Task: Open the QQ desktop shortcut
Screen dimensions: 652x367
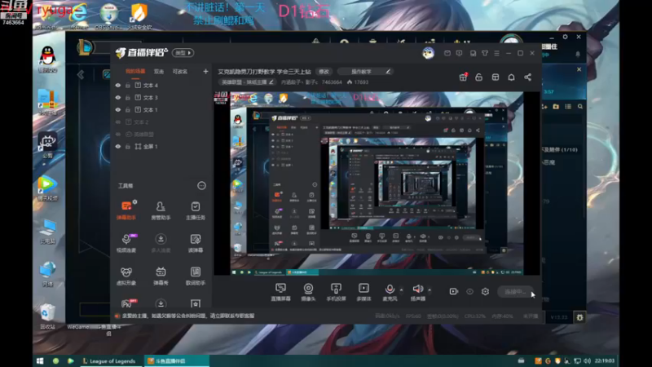Action: [x=47, y=59]
